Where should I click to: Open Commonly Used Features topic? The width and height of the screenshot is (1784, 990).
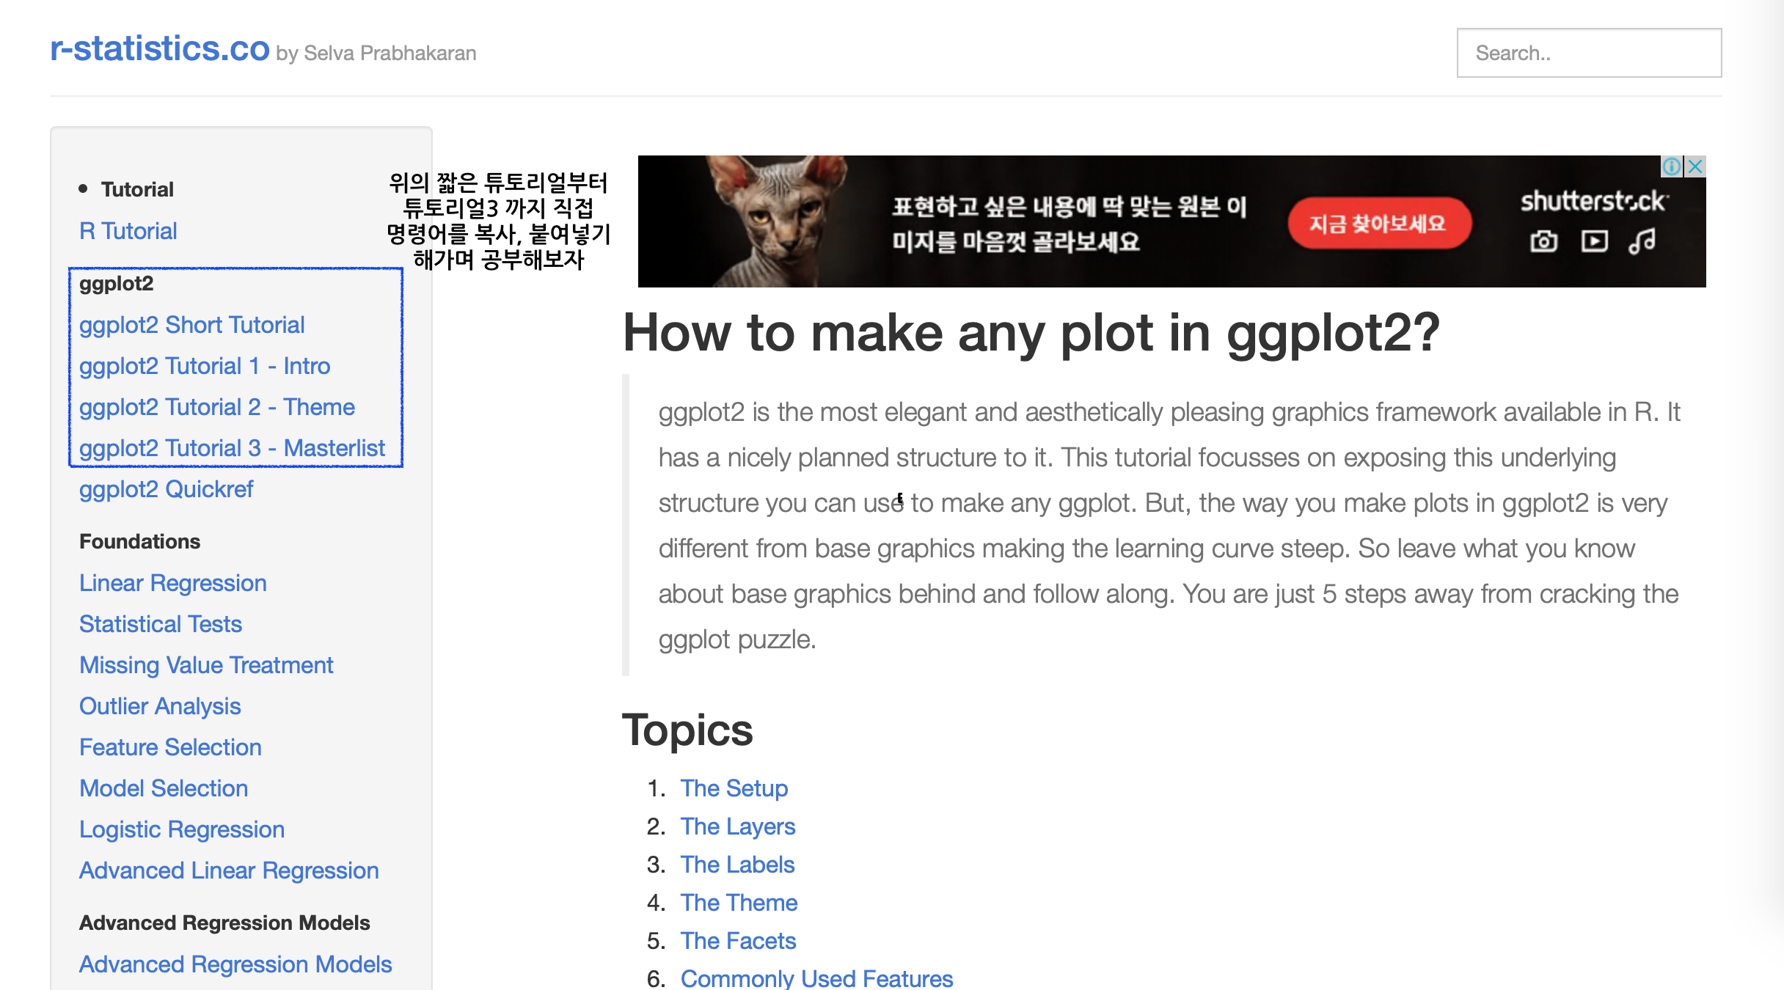click(816, 978)
